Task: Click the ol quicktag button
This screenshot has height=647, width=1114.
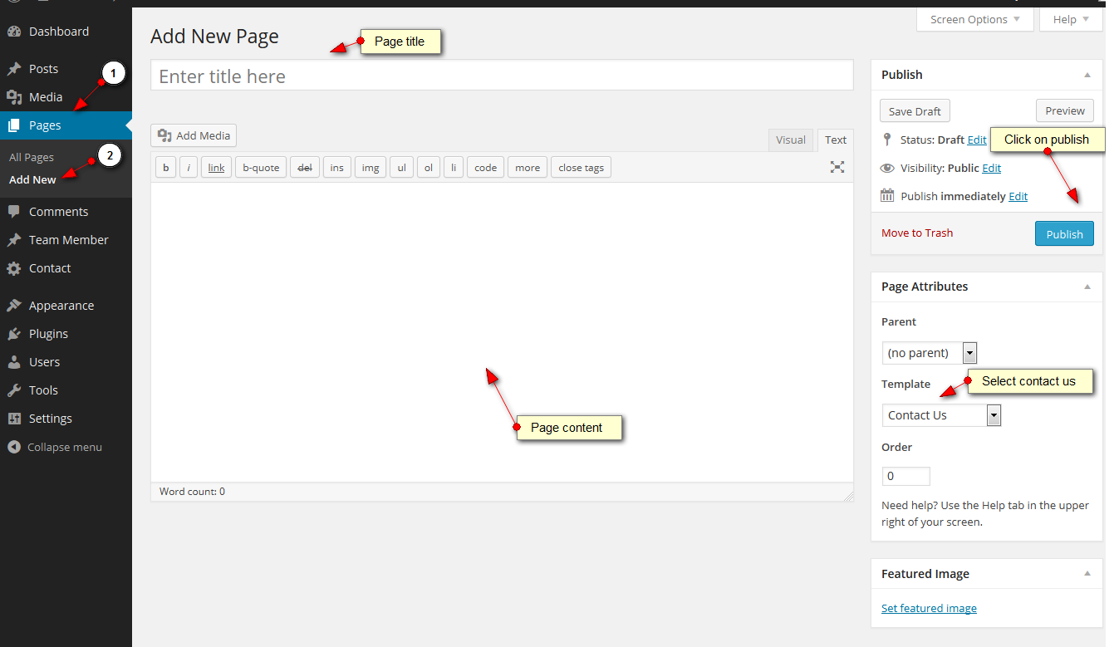Action: (x=429, y=167)
